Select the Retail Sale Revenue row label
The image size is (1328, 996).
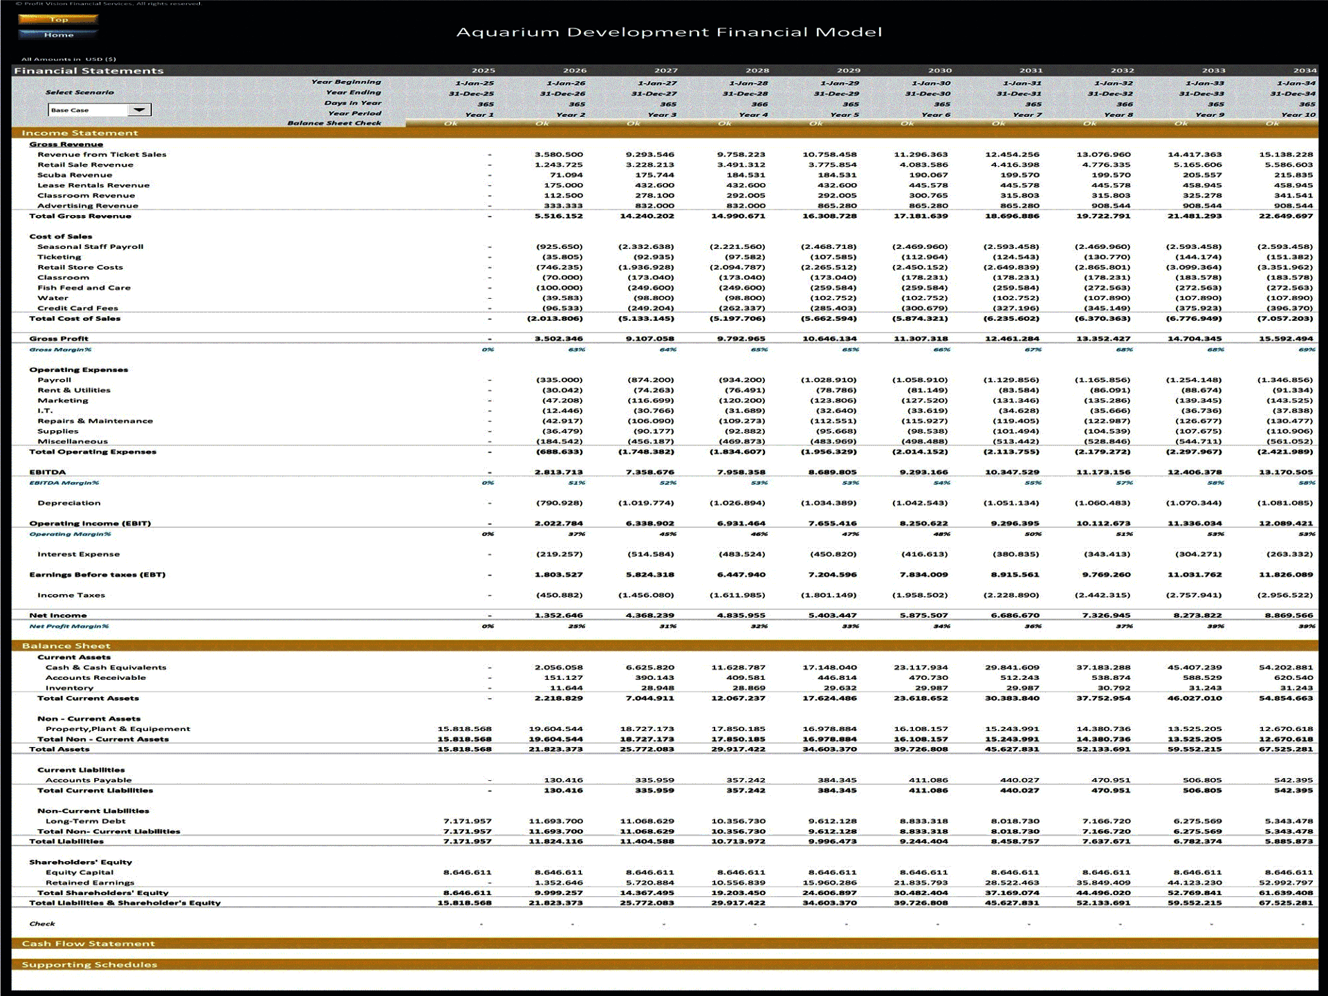tap(85, 165)
